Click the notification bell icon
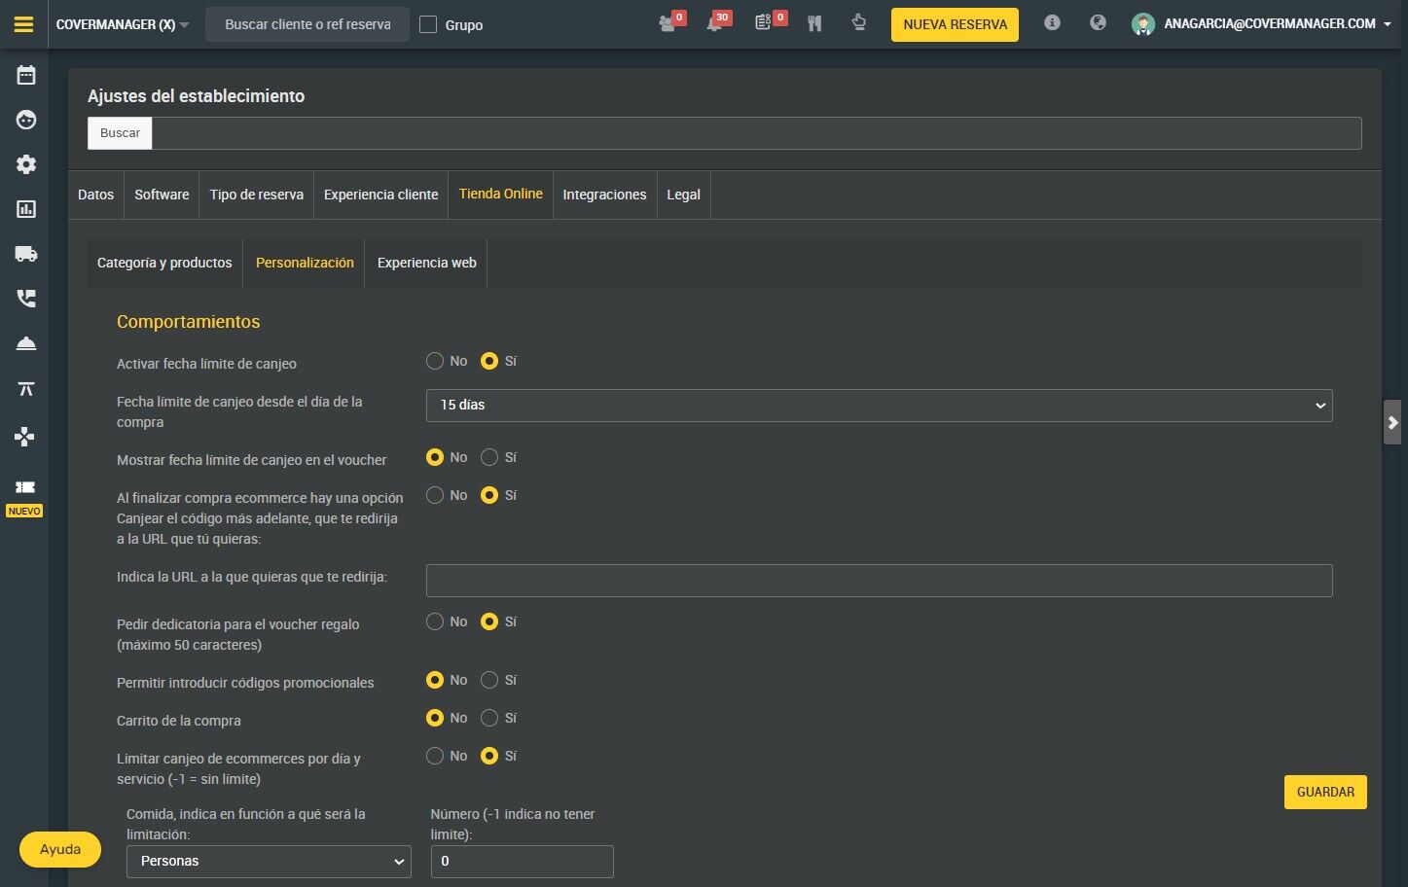The height and width of the screenshot is (887, 1408). tap(714, 24)
